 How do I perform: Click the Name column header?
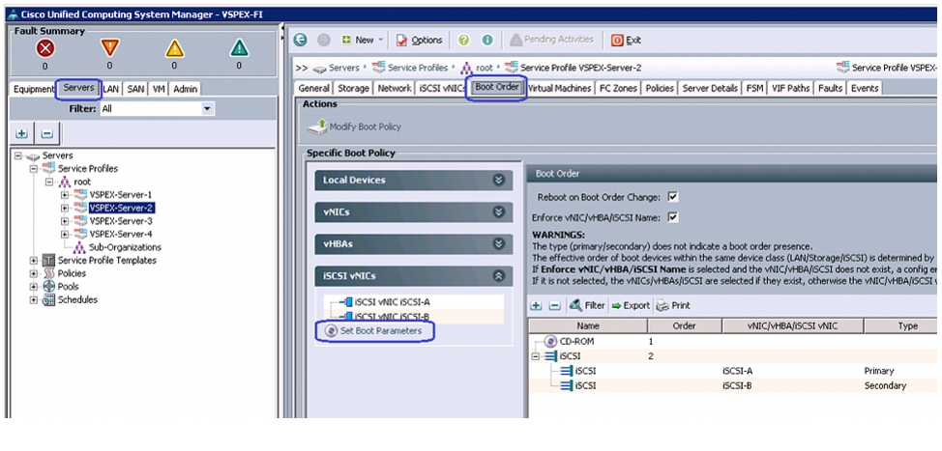pyautogui.click(x=588, y=326)
